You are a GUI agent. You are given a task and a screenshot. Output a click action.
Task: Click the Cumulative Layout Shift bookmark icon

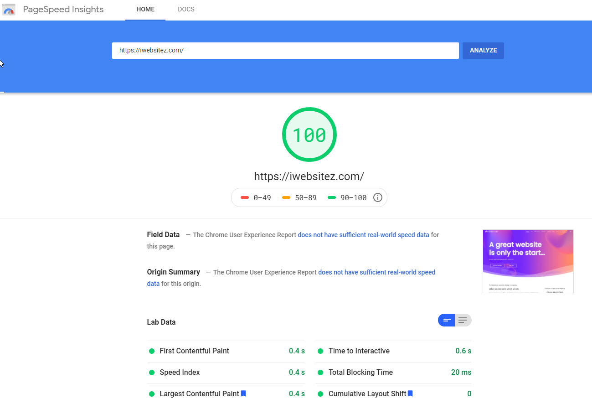[410, 394]
